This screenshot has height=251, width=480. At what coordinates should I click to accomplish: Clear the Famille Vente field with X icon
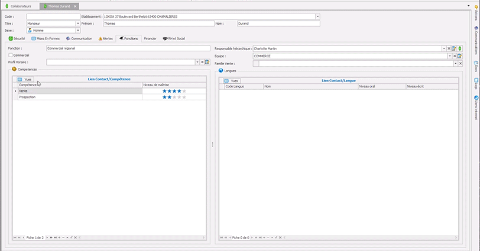tap(460, 63)
